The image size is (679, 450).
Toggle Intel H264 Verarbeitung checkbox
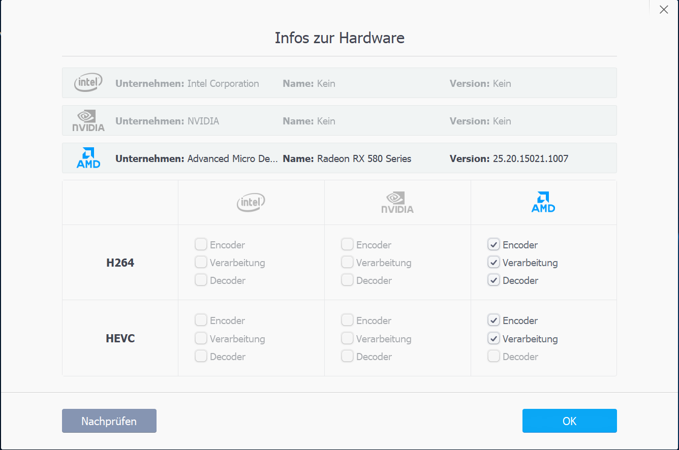(x=201, y=263)
